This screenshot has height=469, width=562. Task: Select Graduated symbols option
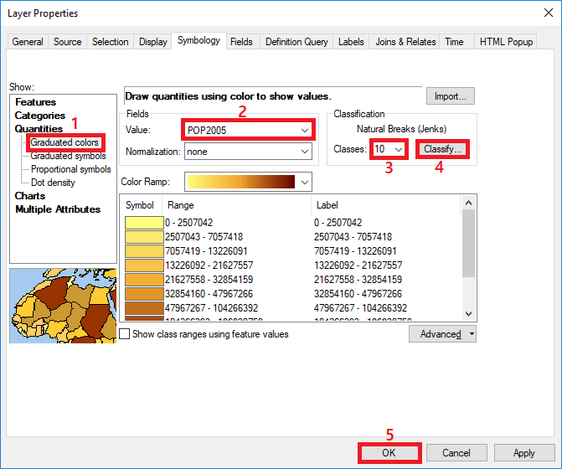68,156
